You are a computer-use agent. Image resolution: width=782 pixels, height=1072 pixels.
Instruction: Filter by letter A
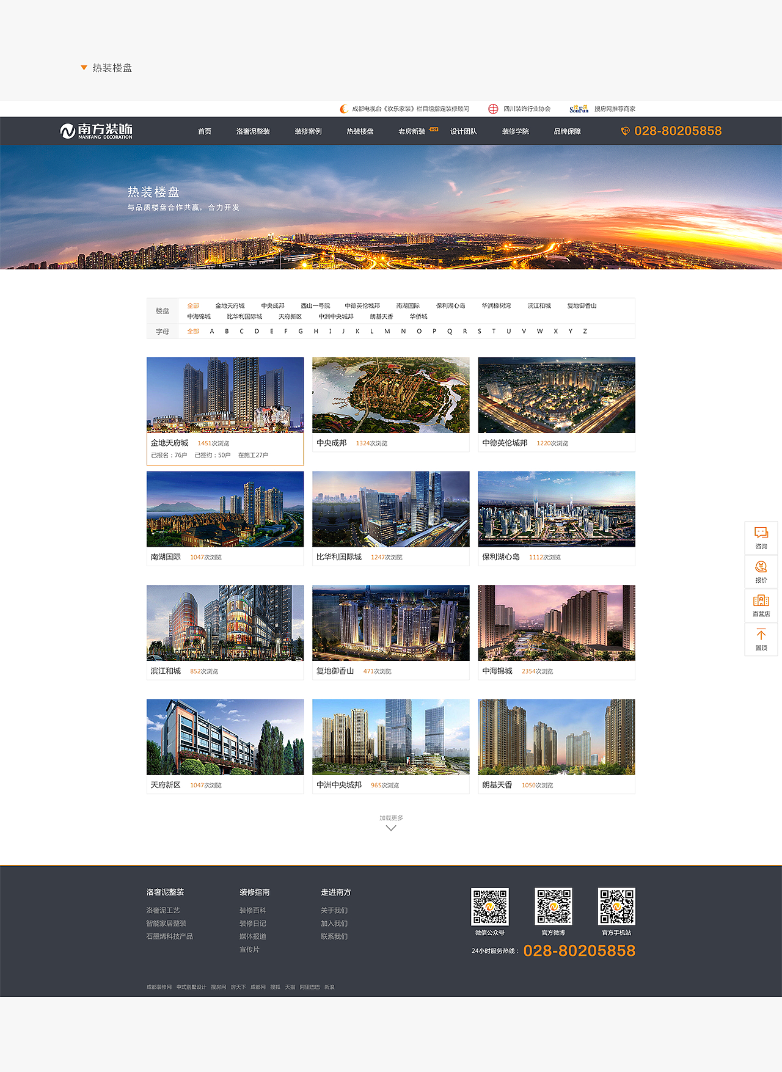(212, 331)
